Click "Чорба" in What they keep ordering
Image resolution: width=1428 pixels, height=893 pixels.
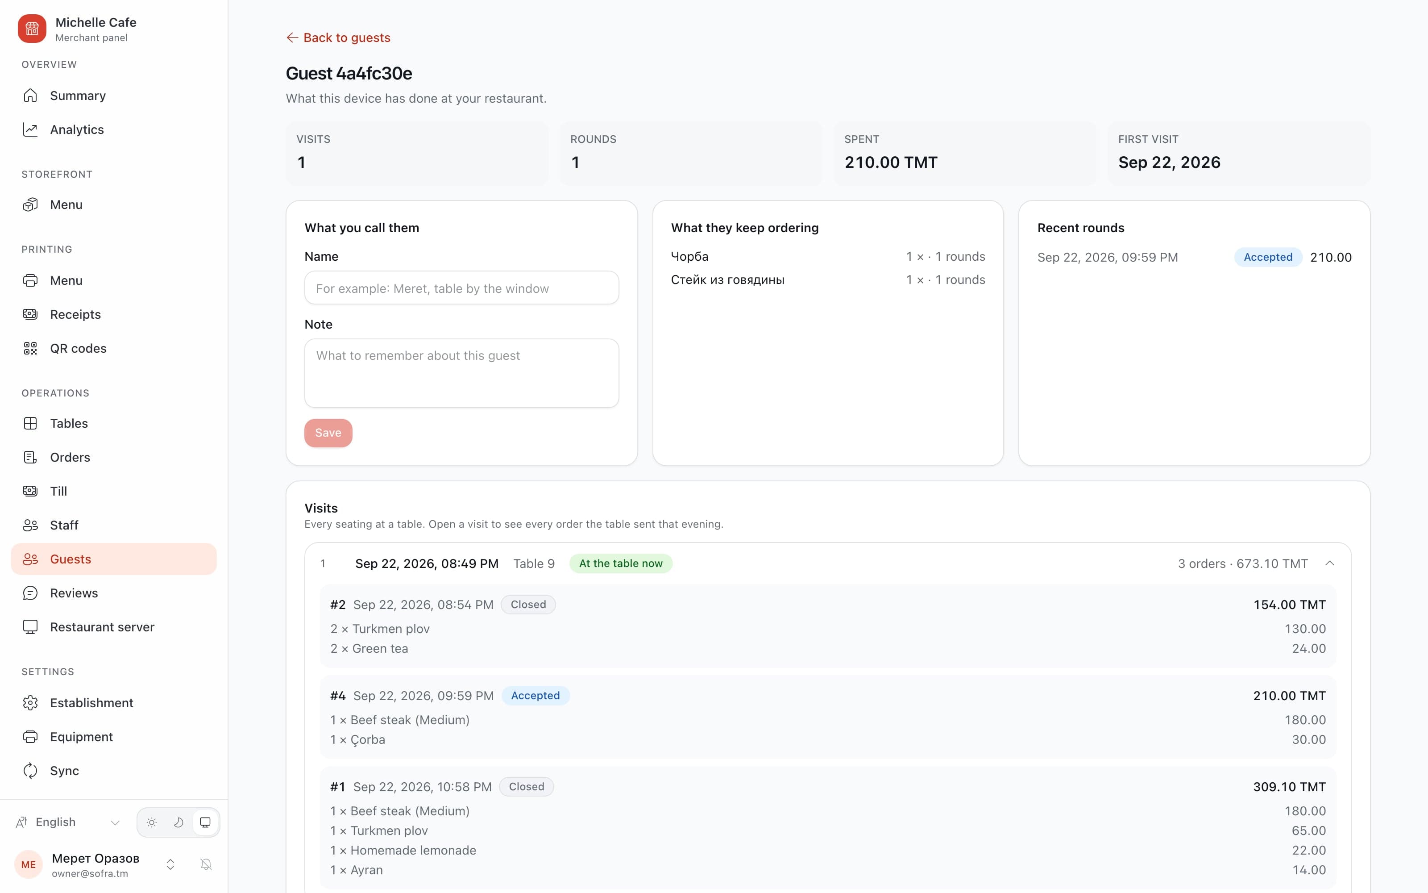tap(690, 256)
